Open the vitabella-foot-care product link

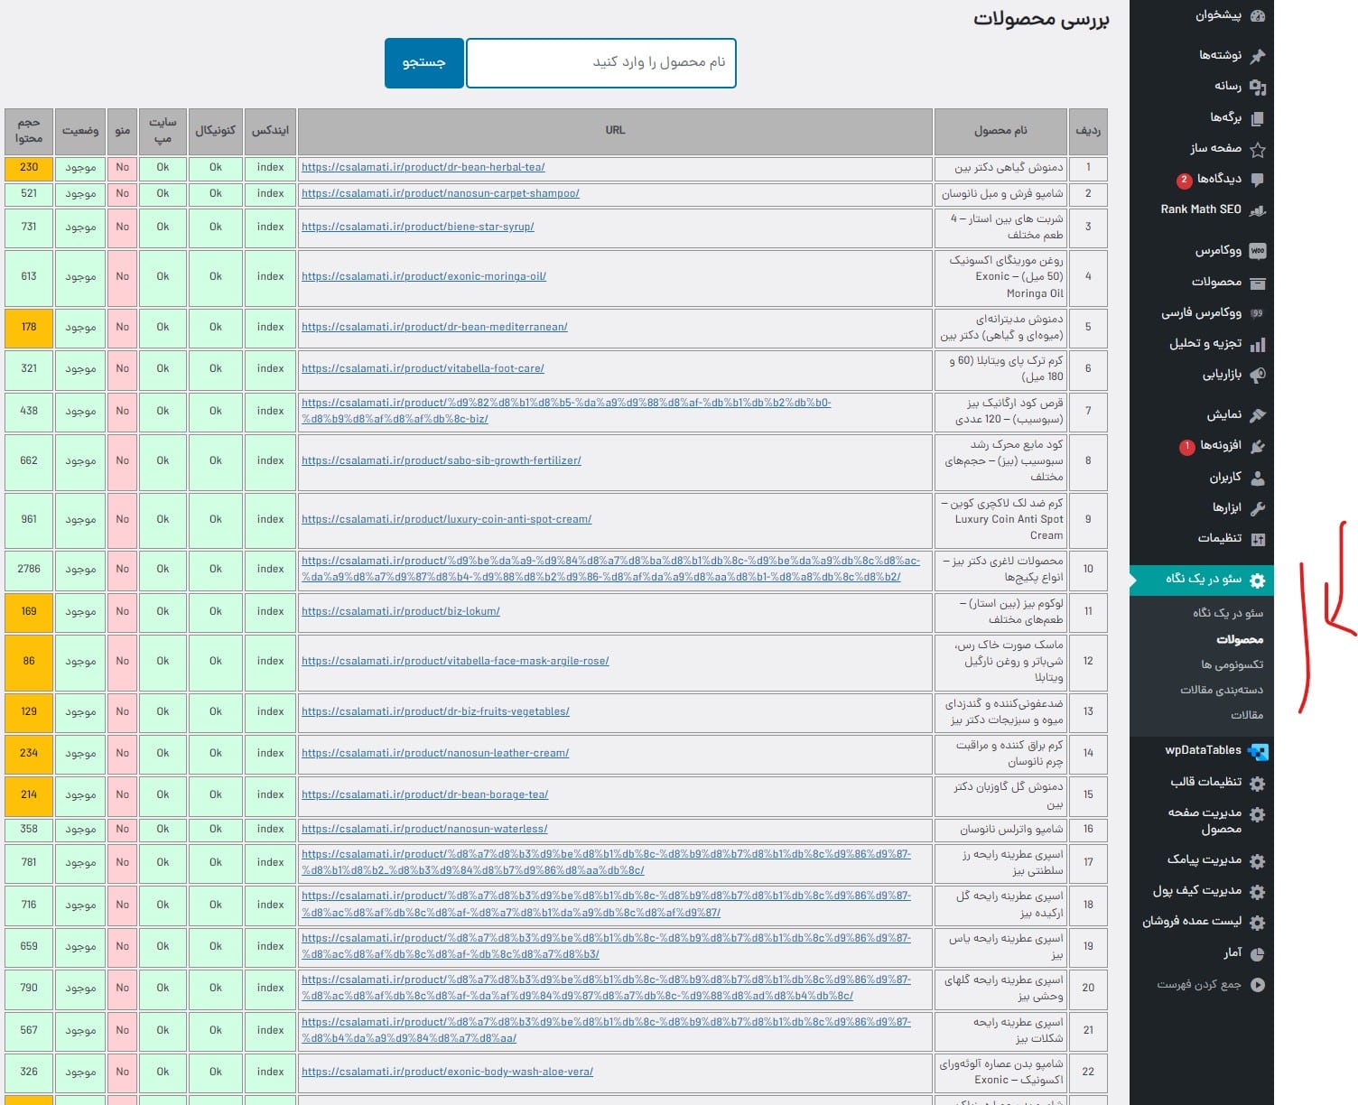click(423, 368)
